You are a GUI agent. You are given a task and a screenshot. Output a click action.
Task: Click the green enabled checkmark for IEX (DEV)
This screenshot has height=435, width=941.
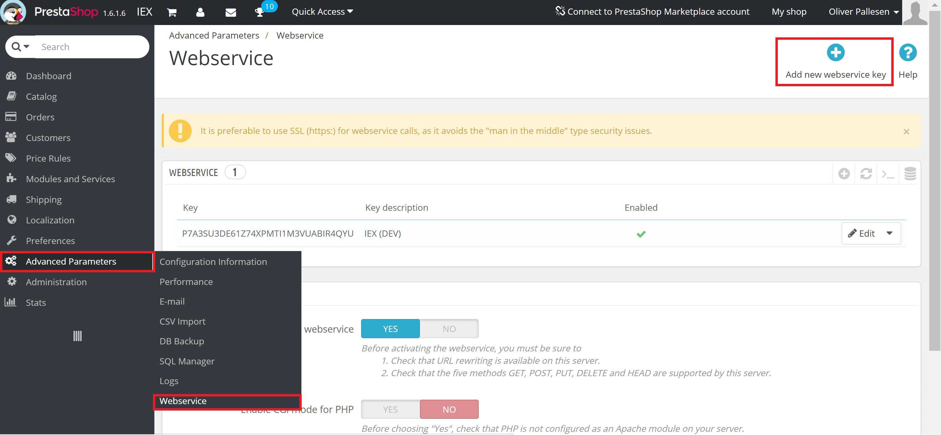point(641,234)
